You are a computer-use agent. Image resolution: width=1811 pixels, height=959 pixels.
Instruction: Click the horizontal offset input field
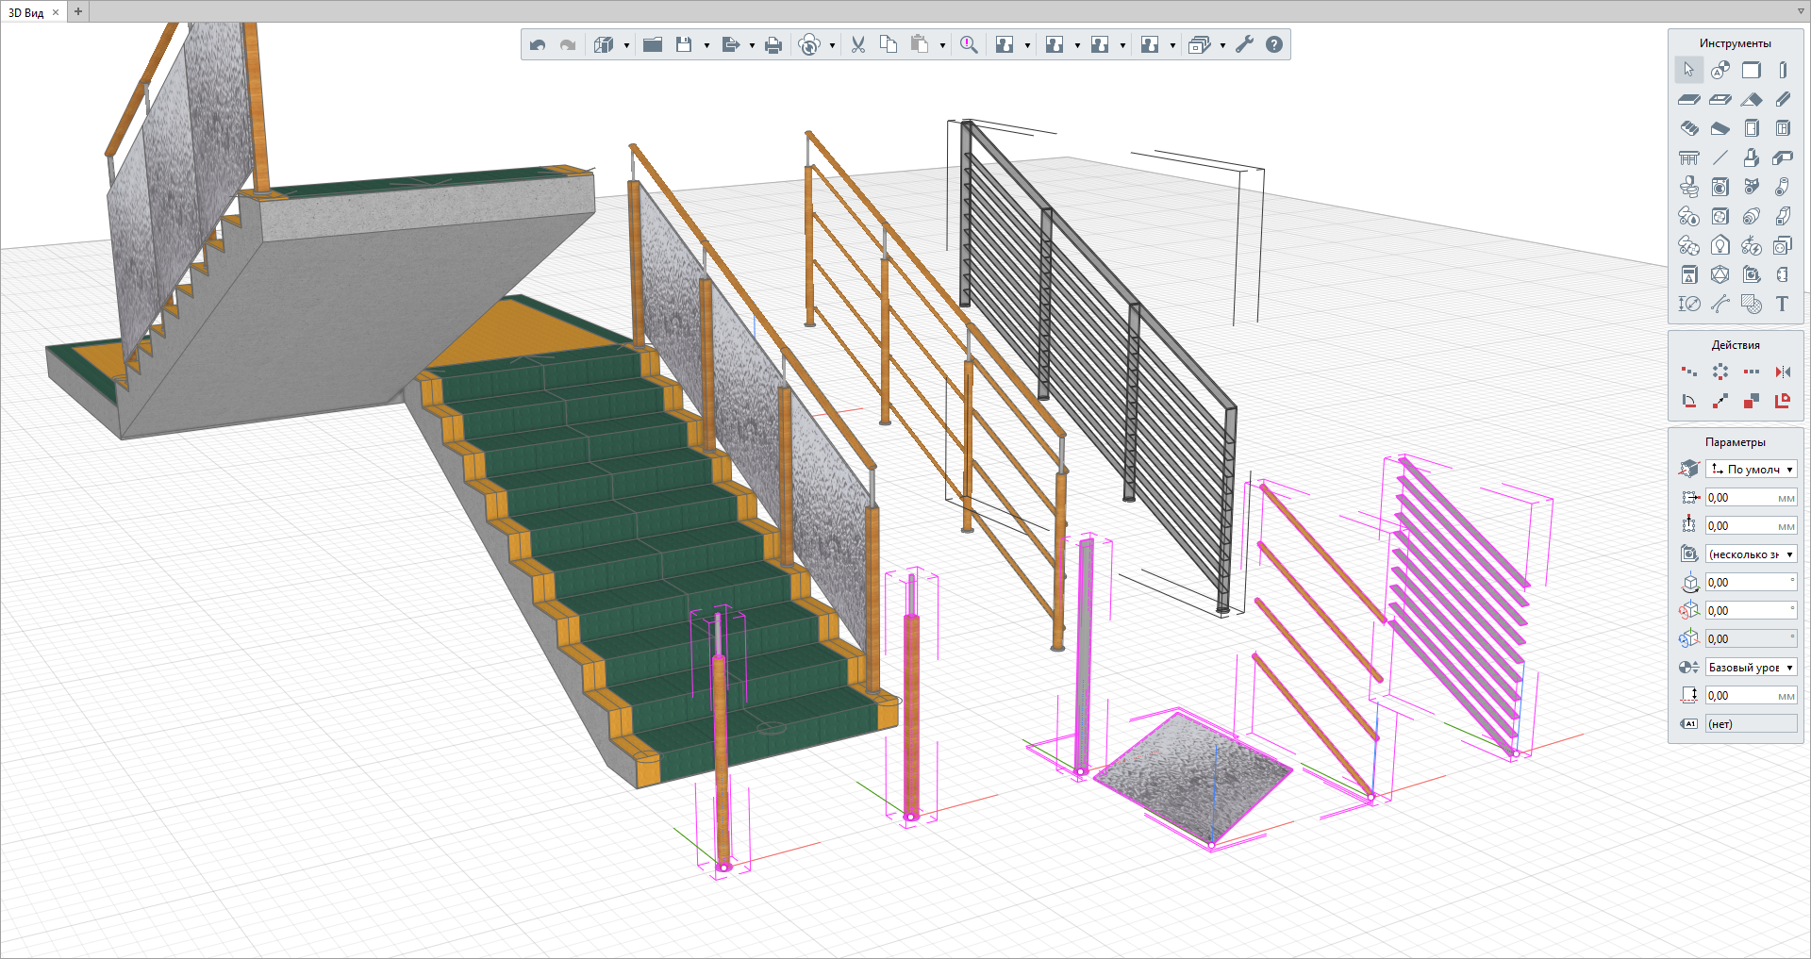[x=1752, y=497]
